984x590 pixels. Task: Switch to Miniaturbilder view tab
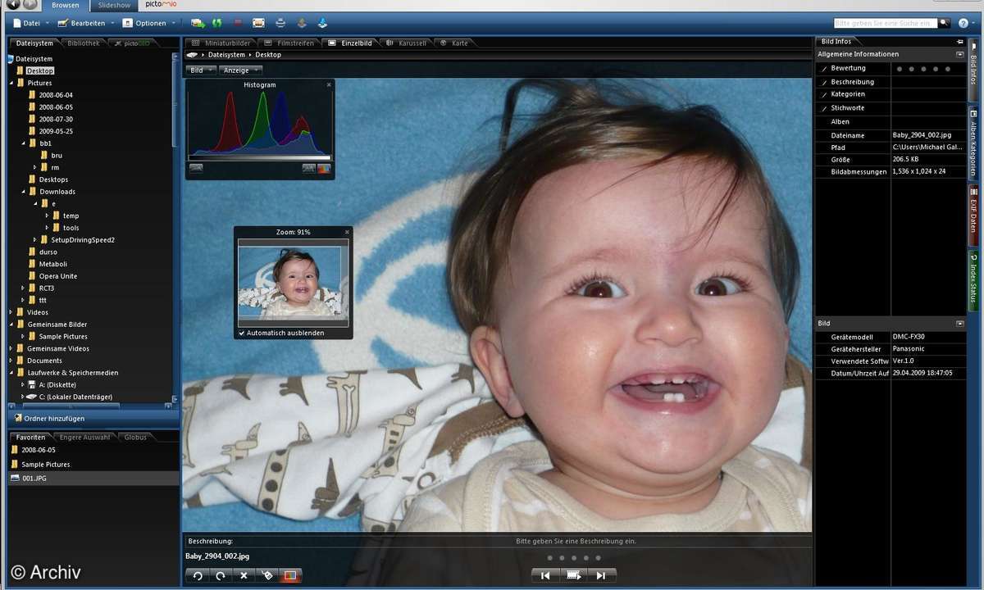(221, 43)
